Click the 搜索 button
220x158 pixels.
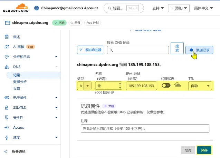click(177, 48)
